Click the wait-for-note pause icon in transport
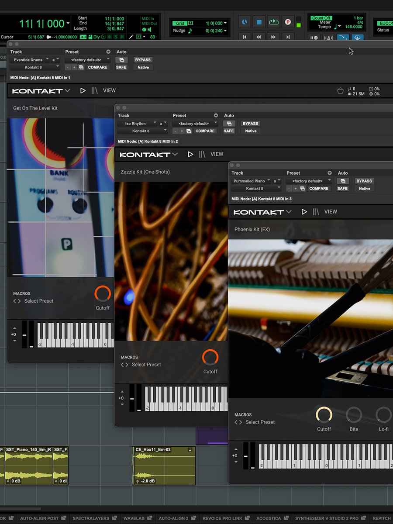 tap(314, 38)
